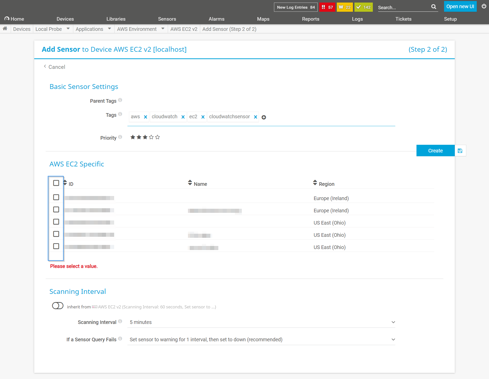Screen dimensions: 489x379
Task: Click the logout power icon top right
Action: coord(484,6)
